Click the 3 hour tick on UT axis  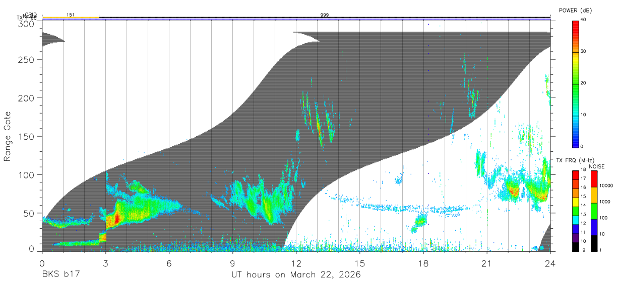[105, 263]
